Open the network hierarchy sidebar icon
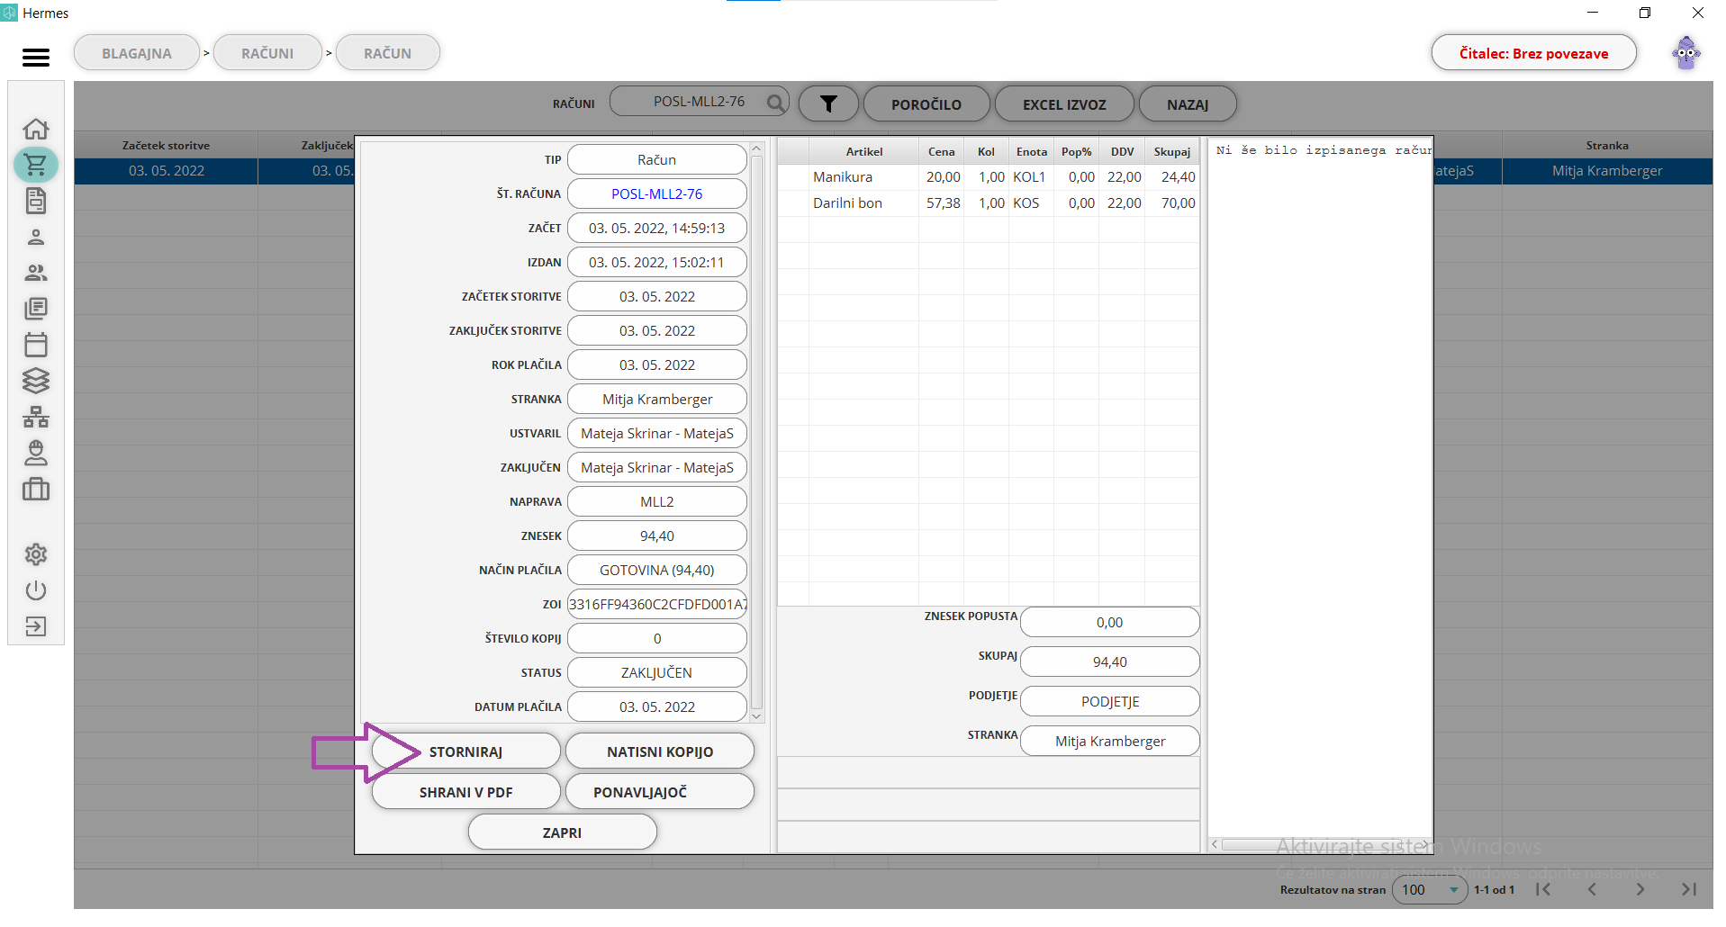The image size is (1726, 927). [x=36, y=417]
